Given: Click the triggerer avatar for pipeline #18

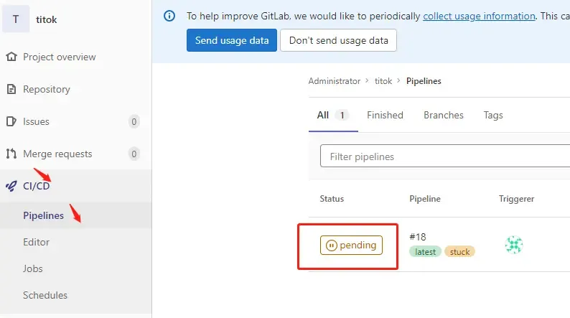Looking at the screenshot, I should [514, 245].
